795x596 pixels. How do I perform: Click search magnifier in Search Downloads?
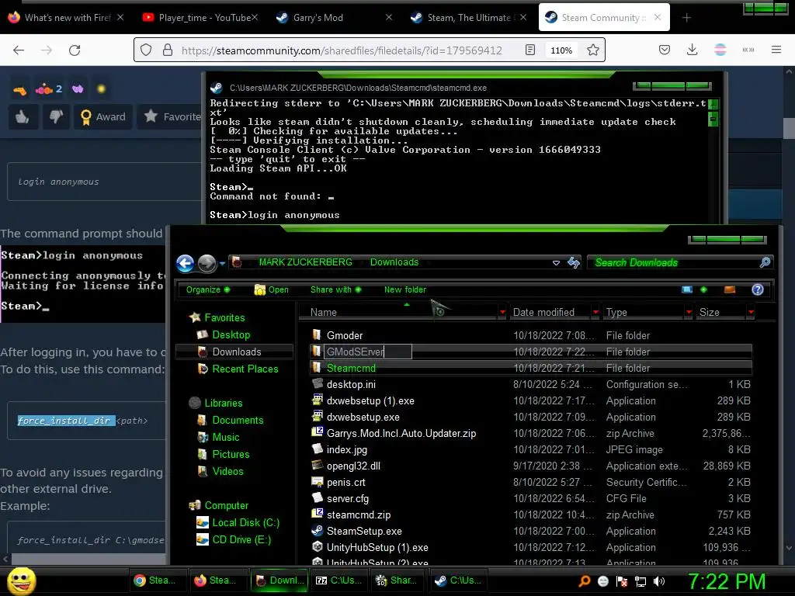765,262
